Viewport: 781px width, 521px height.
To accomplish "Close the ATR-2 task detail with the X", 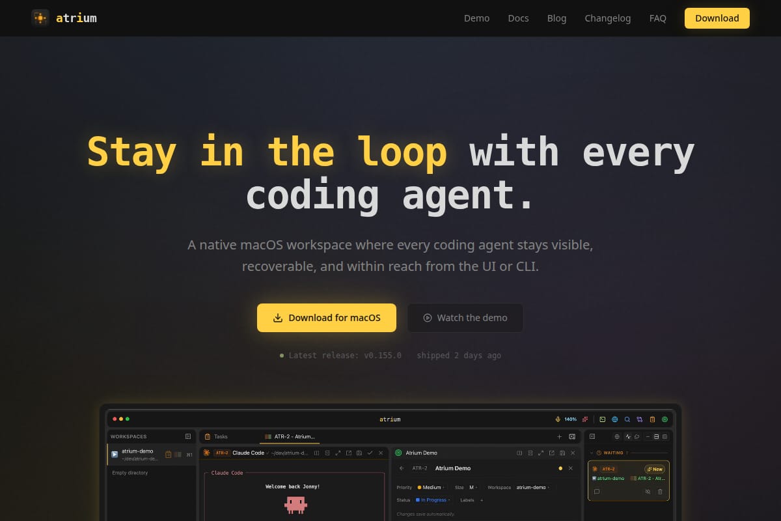I will tap(571, 468).
